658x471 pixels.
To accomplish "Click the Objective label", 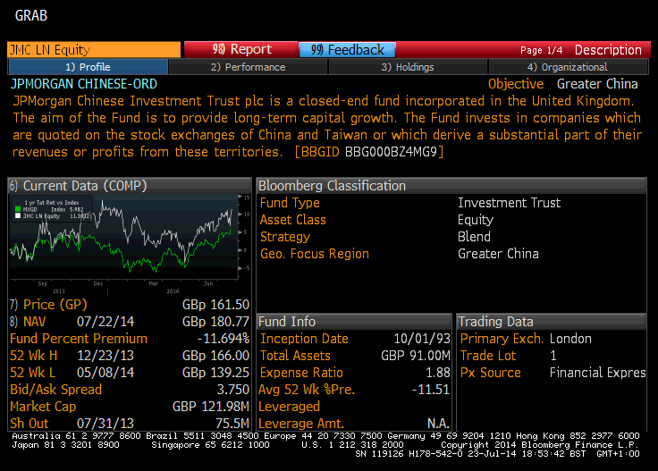I will 516,84.
